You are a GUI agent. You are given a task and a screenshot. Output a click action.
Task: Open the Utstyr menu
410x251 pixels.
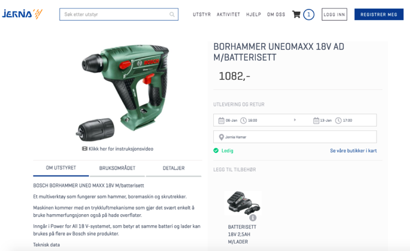tap(201, 15)
